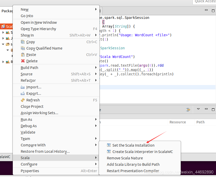Expand the New submenu

96,9
